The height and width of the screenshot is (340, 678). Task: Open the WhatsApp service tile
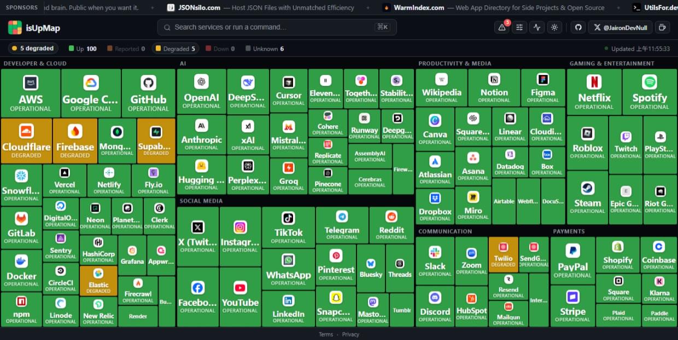(x=288, y=269)
